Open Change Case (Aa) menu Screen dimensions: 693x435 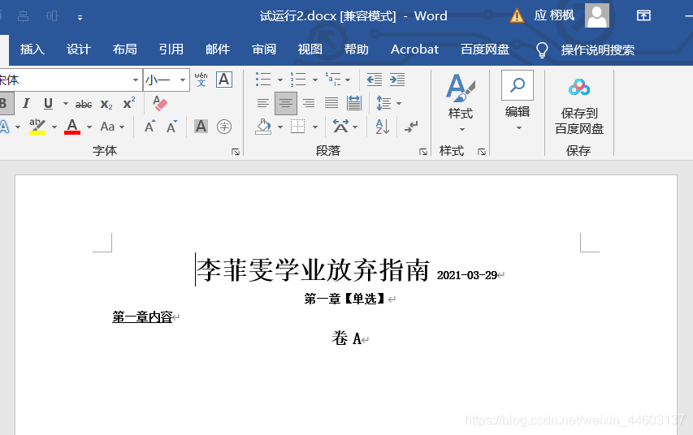coord(112,127)
